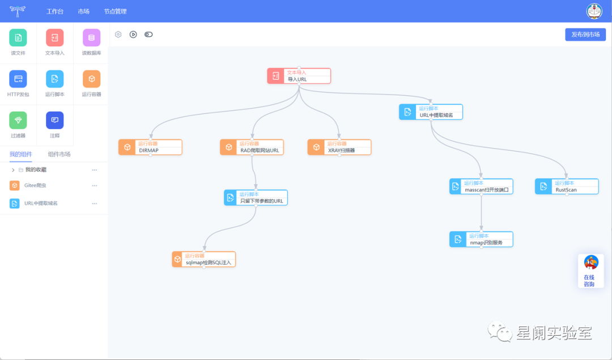Select the 读文件 component icon
Screen dimensions: 612x360
pos(18,38)
